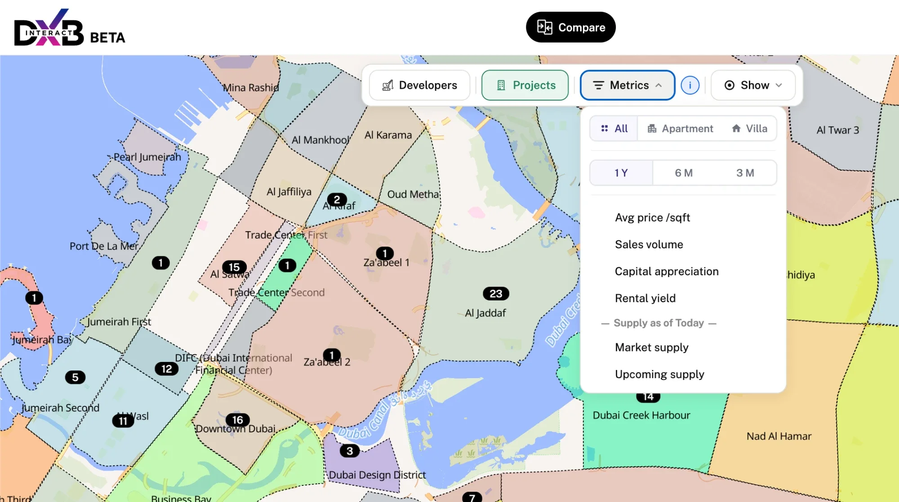Toggle the Projects button

[x=525, y=85]
